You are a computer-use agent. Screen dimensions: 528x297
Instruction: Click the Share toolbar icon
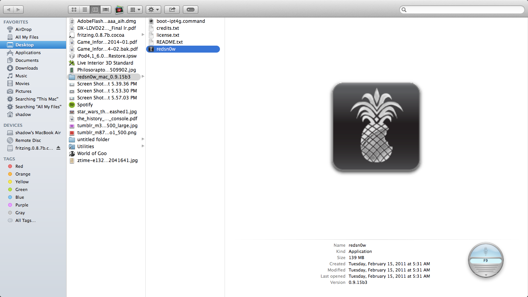click(x=172, y=9)
